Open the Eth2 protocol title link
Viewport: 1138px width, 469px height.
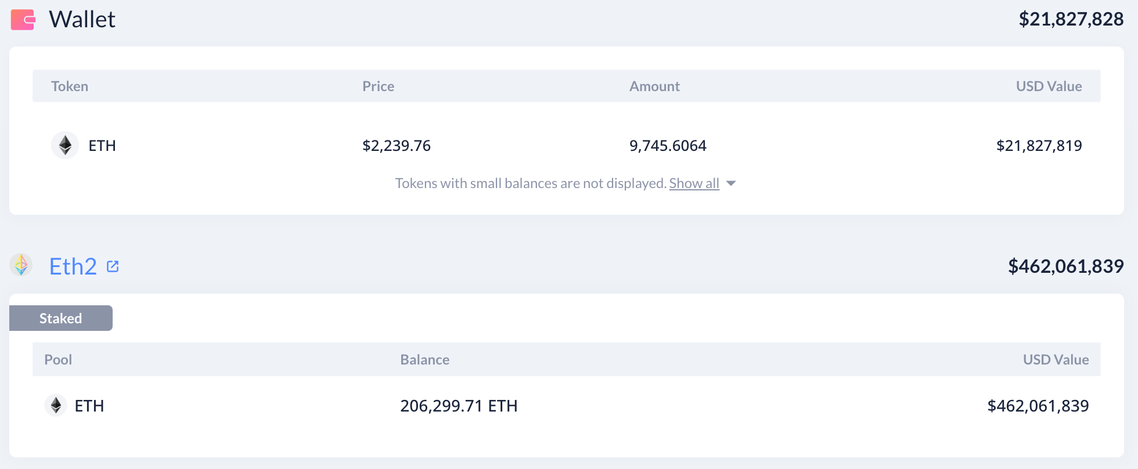point(73,266)
